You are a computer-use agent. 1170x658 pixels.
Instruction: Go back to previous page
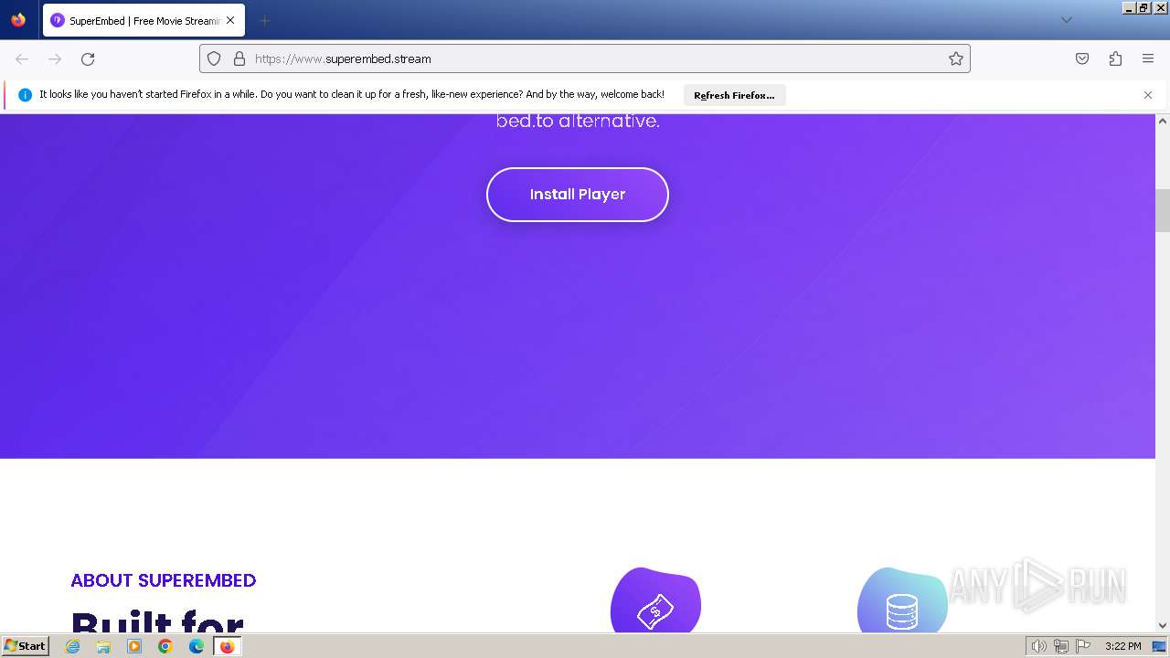click(x=22, y=58)
